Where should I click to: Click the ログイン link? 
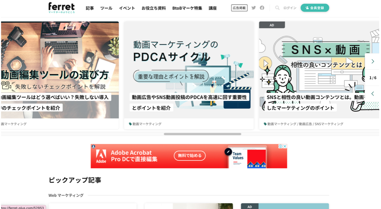tap(290, 8)
